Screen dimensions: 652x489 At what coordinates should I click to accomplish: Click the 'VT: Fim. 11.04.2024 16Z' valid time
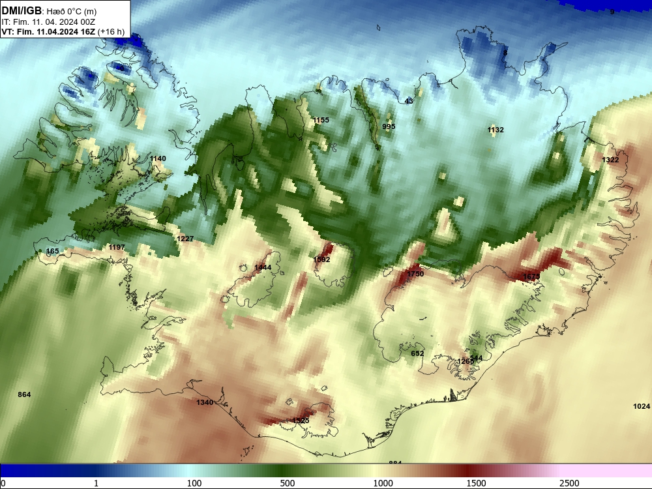(48, 31)
